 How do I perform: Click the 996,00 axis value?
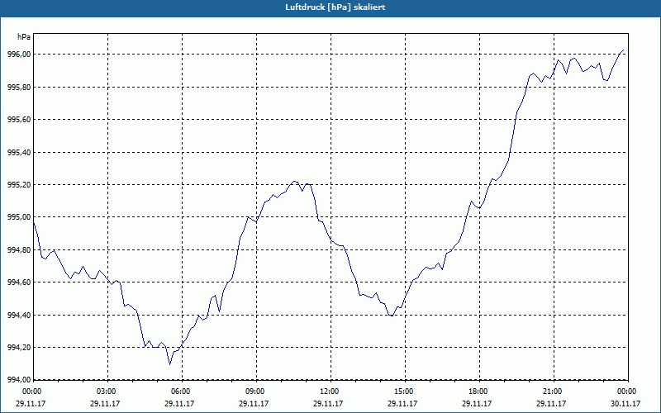19,55
